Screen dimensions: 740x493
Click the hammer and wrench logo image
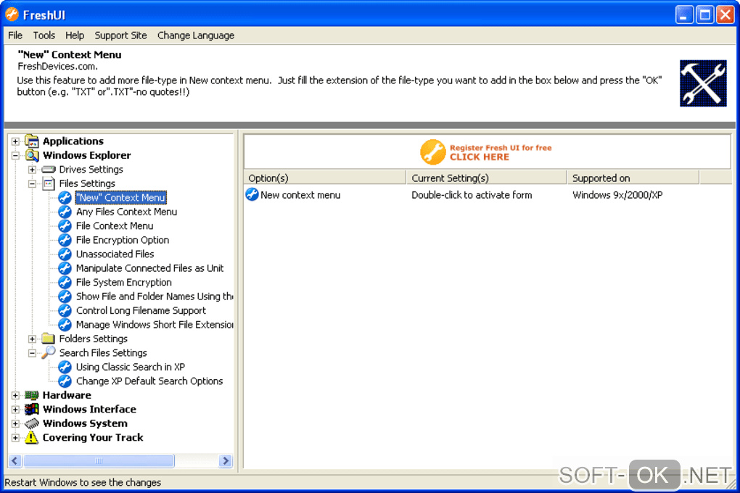pos(703,83)
